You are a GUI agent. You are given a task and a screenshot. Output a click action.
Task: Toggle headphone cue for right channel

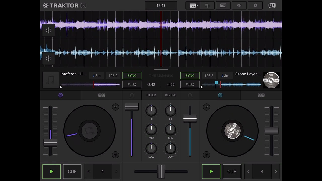(190, 95)
